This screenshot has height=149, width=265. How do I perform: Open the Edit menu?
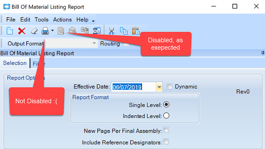click(25, 20)
